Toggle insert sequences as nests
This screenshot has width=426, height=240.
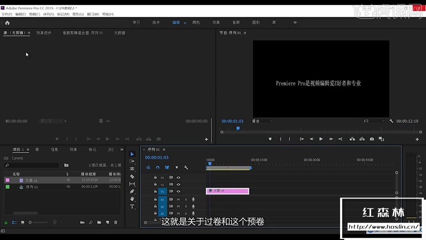pos(148,168)
